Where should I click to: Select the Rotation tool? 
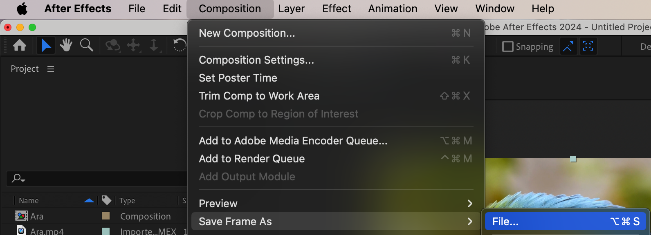pyautogui.click(x=180, y=45)
